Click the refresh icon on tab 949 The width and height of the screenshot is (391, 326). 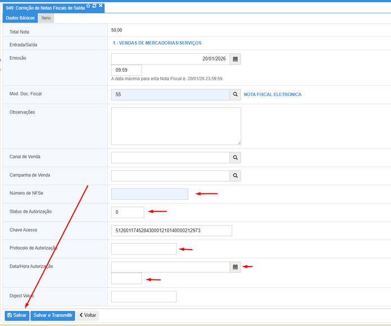click(x=94, y=6)
